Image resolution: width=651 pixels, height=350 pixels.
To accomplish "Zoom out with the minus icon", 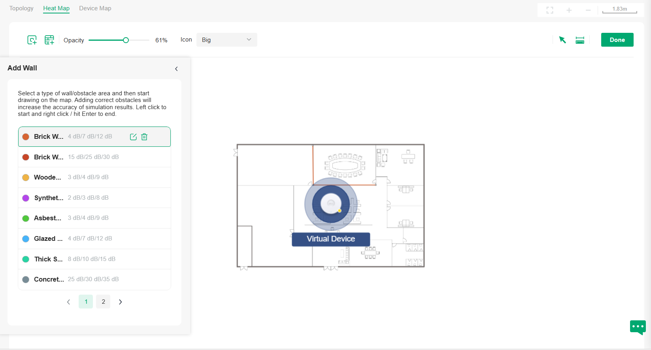I will (588, 10).
